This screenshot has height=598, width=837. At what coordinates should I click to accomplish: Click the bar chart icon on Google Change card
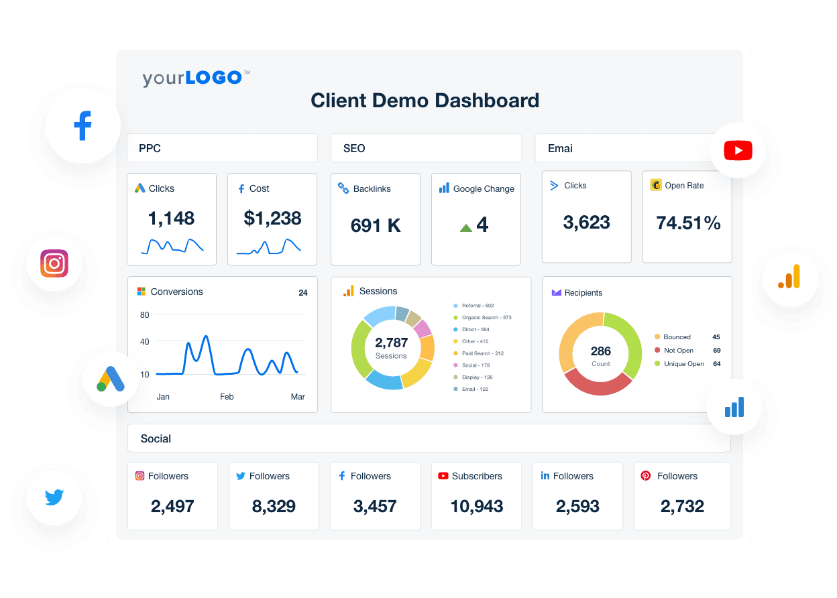tap(444, 188)
